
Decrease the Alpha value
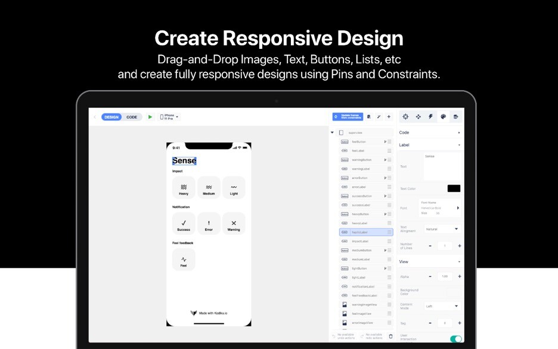[x=430, y=276]
